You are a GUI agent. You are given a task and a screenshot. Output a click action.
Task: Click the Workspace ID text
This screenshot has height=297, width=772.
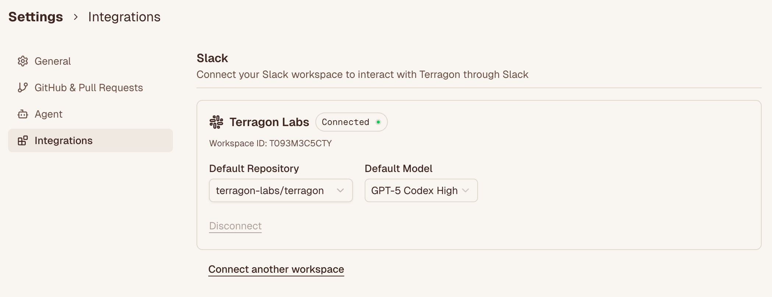coord(270,143)
